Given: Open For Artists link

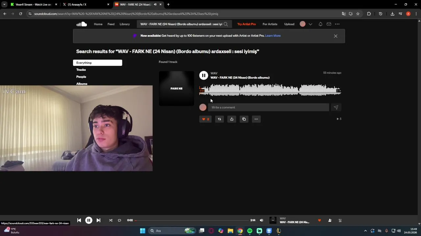Looking at the screenshot, I should [270, 24].
